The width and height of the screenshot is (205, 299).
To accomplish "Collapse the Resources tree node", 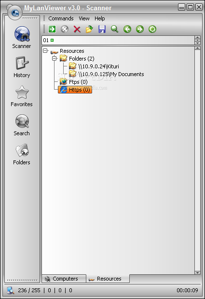I will coord(45,51).
